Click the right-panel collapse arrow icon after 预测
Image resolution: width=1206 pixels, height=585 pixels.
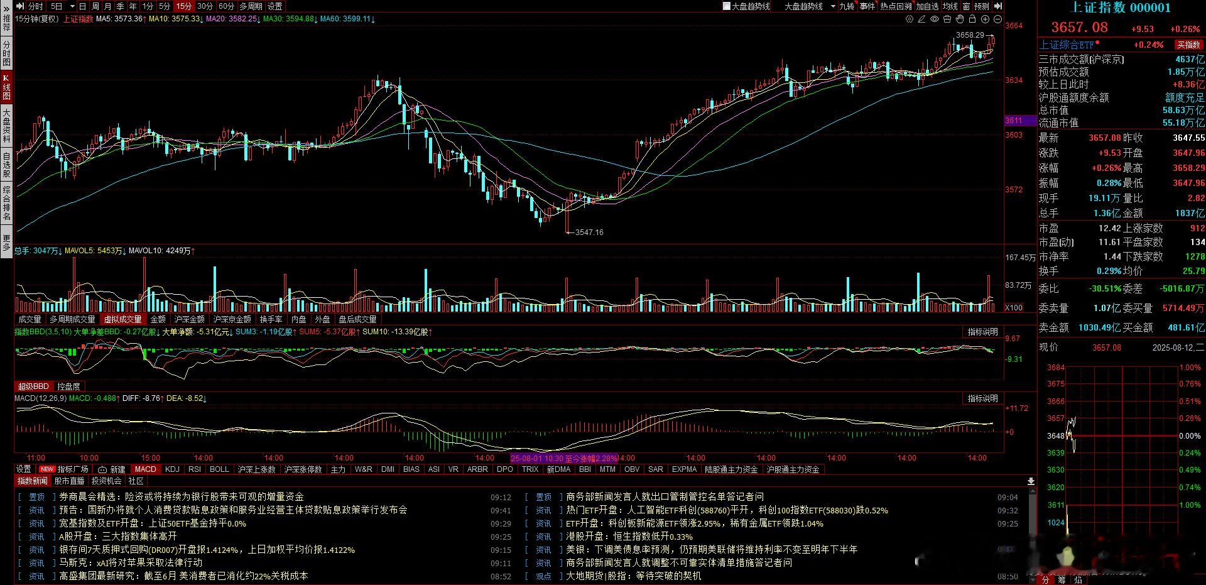(998, 6)
